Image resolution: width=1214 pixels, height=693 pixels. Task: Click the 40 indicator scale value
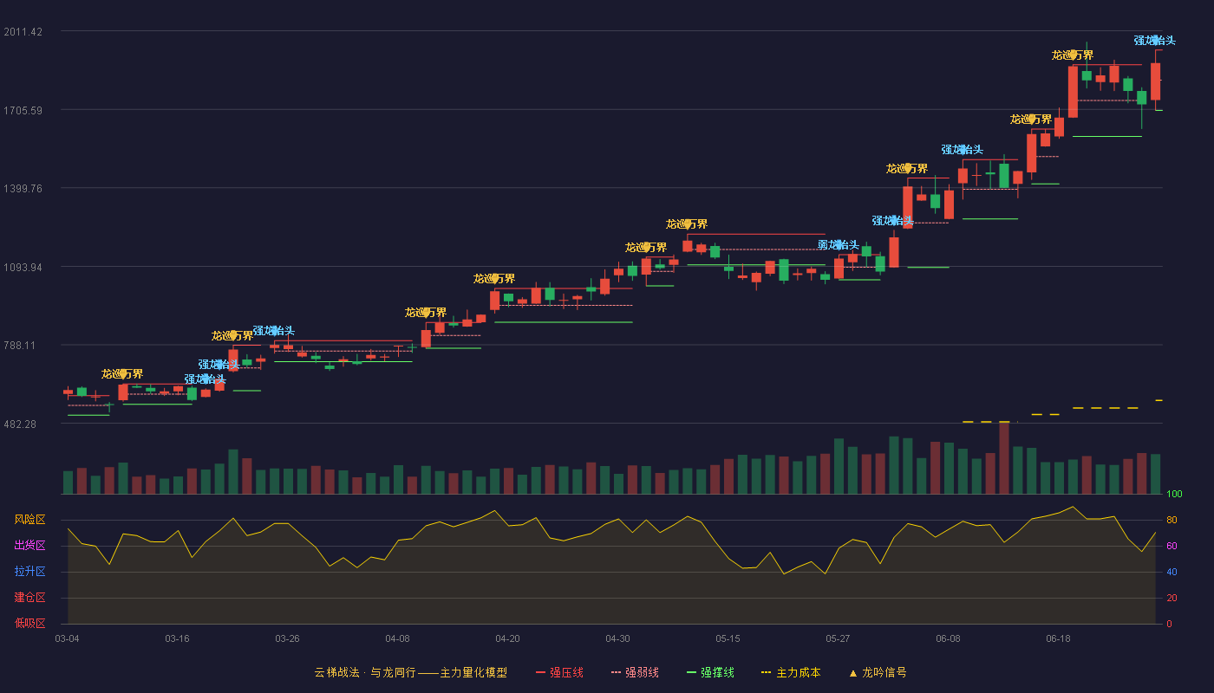pos(1172,572)
